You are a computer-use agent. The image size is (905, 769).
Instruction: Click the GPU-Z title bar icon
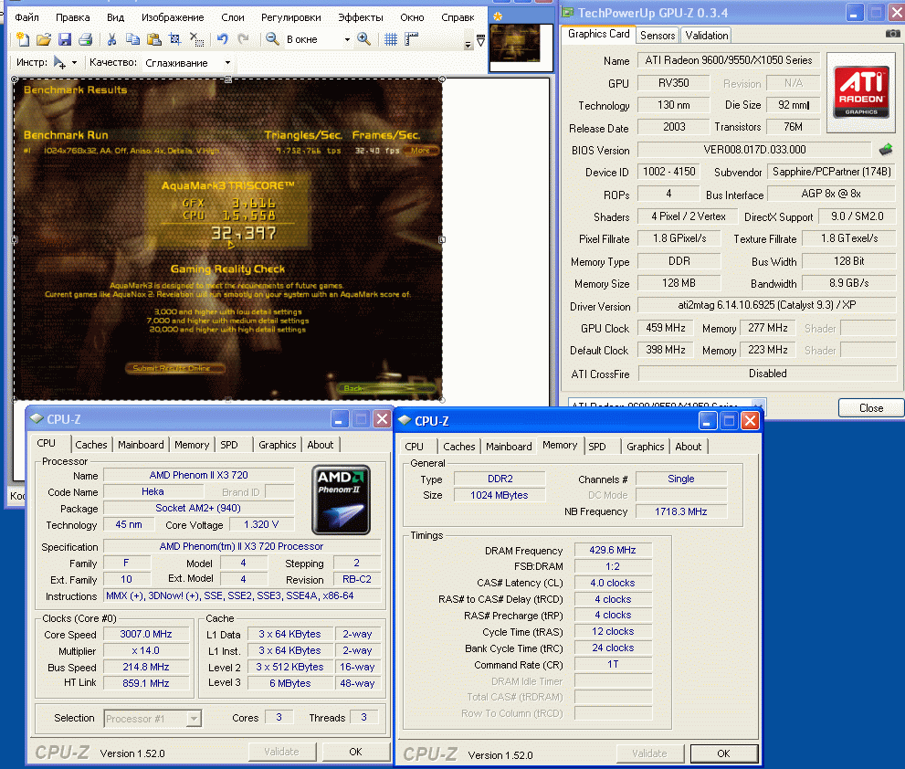[x=568, y=12]
